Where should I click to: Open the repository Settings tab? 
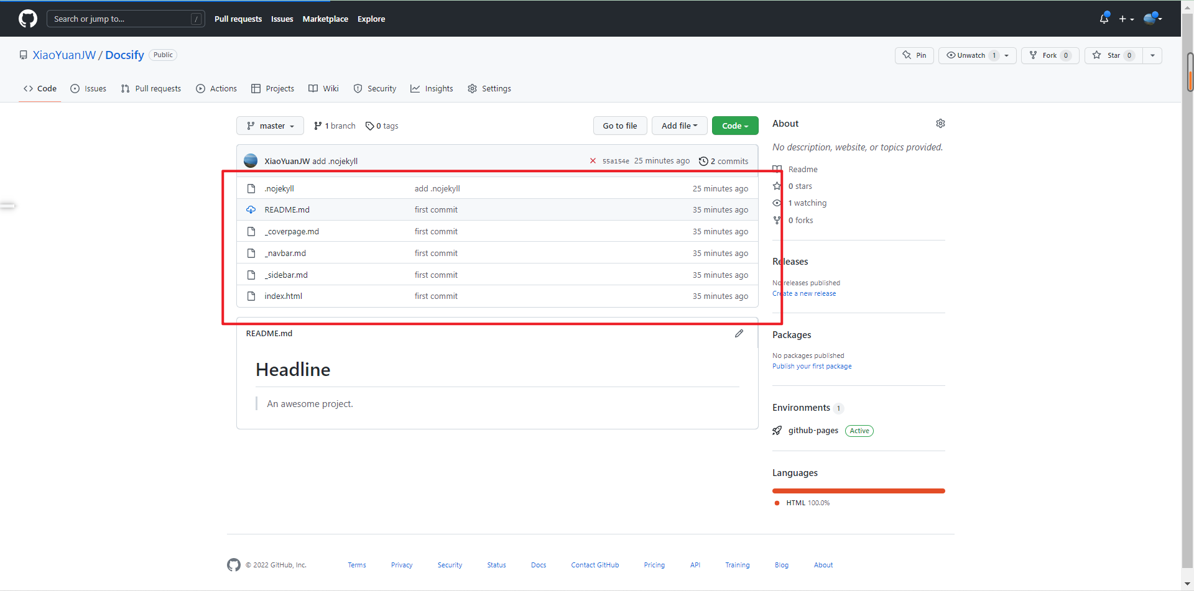[489, 89]
